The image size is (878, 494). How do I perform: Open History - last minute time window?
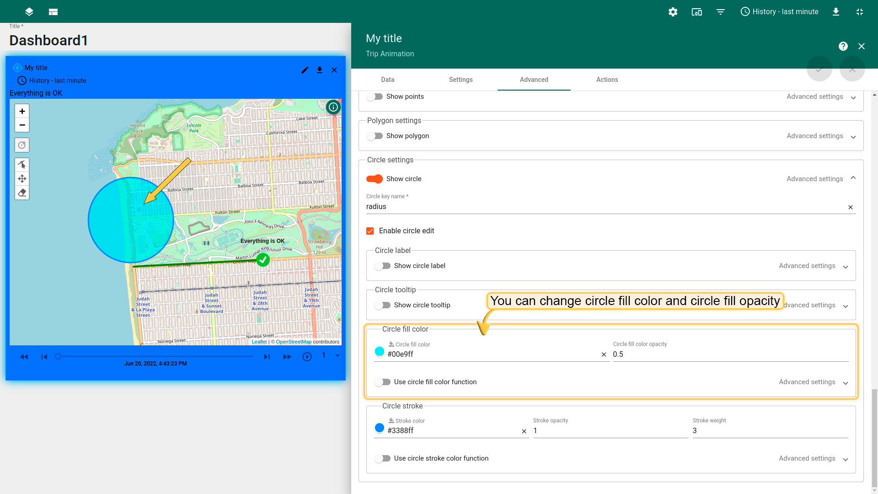point(779,12)
